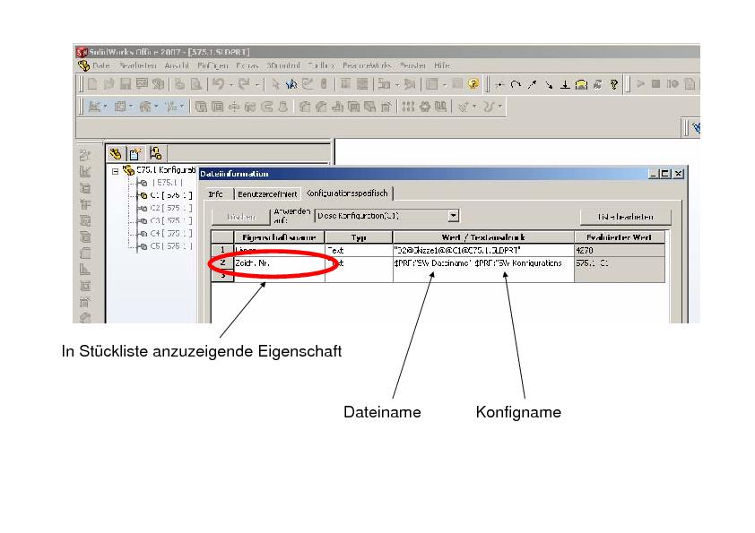
Task: Open the FeatureWorks menu
Action: tap(368, 65)
